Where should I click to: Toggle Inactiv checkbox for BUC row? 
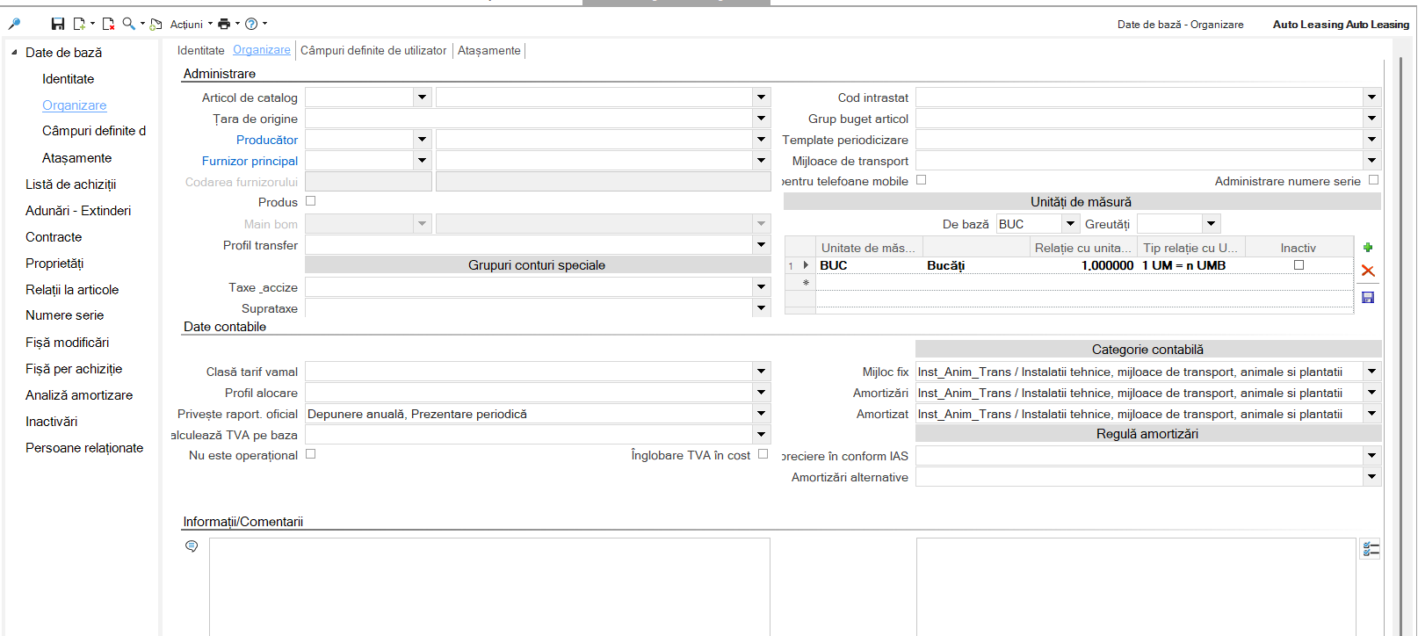pyautogui.click(x=1299, y=264)
